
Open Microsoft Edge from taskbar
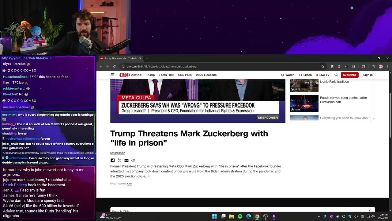pyautogui.click(x=248, y=216)
